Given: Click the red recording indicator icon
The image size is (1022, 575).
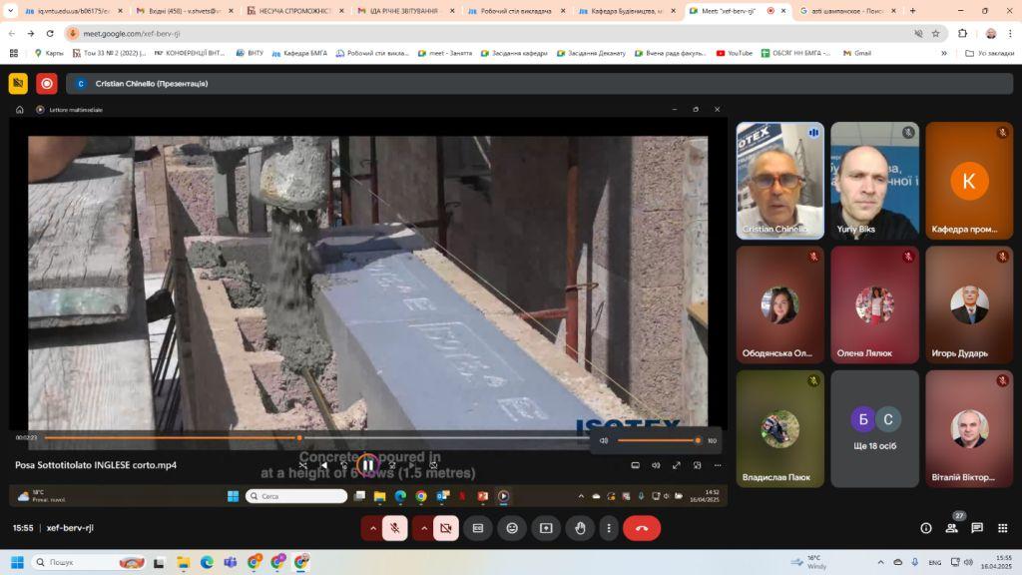Looking at the screenshot, I should 46,84.
